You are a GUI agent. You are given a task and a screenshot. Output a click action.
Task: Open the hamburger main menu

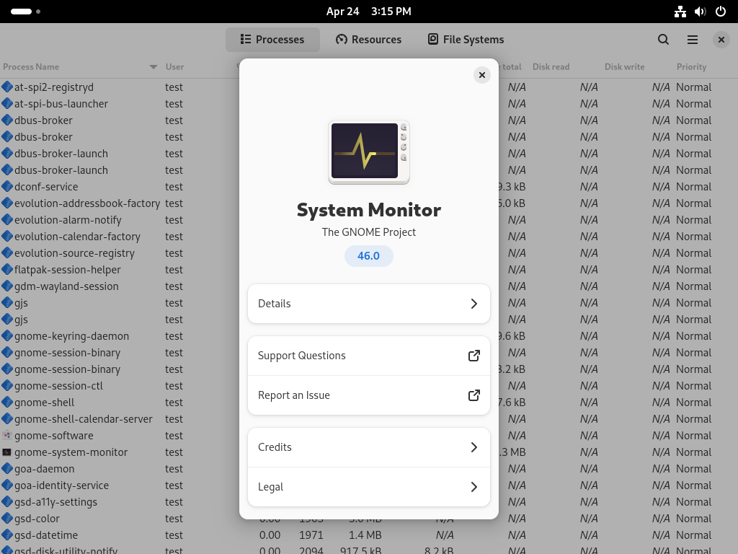693,40
